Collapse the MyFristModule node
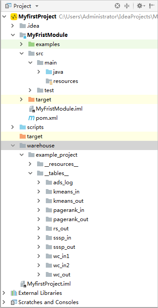This screenshot has width=158, height=308. (x=13, y=35)
